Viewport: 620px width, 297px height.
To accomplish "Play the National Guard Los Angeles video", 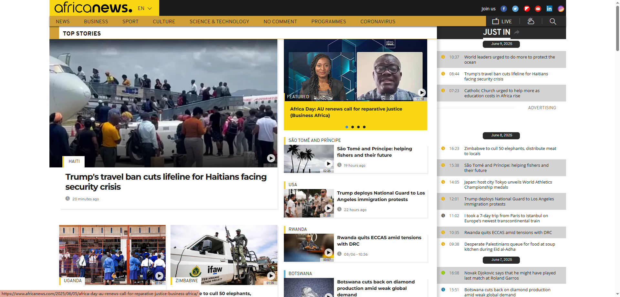I will point(328,208).
